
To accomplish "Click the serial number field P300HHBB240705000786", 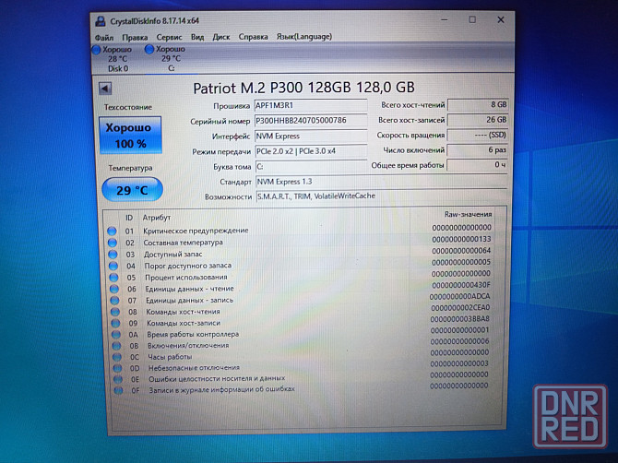I will [x=311, y=121].
